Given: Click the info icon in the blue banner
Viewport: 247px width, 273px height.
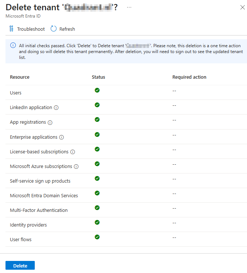Looking at the screenshot, I should click(13, 45).
